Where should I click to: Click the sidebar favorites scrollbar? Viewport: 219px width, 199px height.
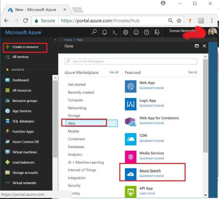point(55,119)
